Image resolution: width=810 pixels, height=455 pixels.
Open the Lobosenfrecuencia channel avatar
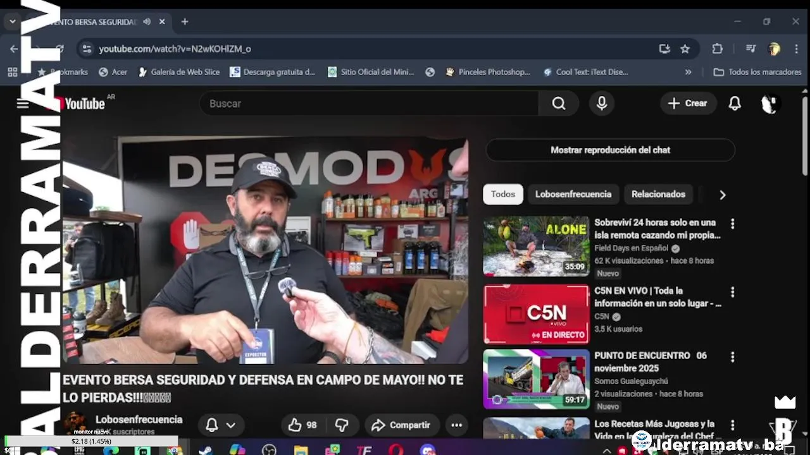[76, 423]
